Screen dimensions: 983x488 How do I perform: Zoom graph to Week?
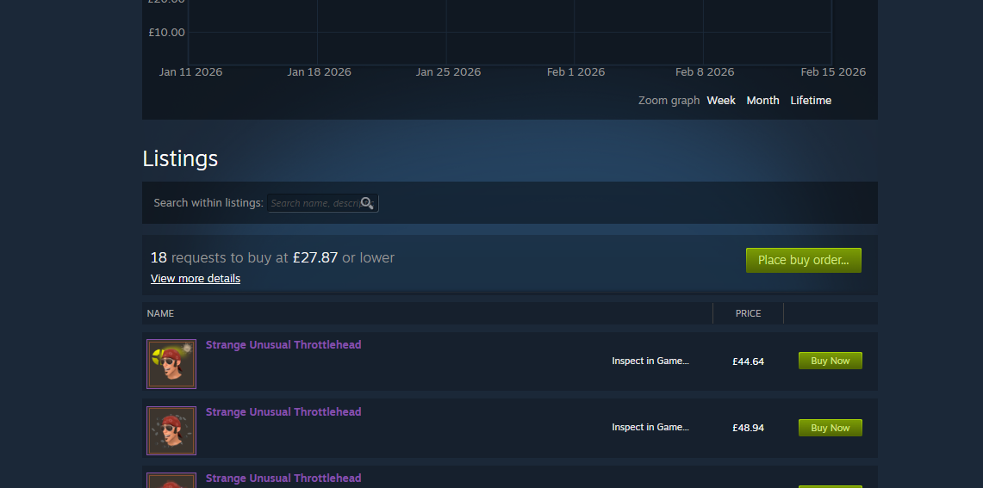(x=721, y=100)
